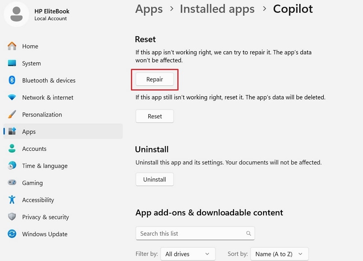The height and width of the screenshot is (261, 363).
Task: Click the Copilot page title
Action: pos(293,9)
